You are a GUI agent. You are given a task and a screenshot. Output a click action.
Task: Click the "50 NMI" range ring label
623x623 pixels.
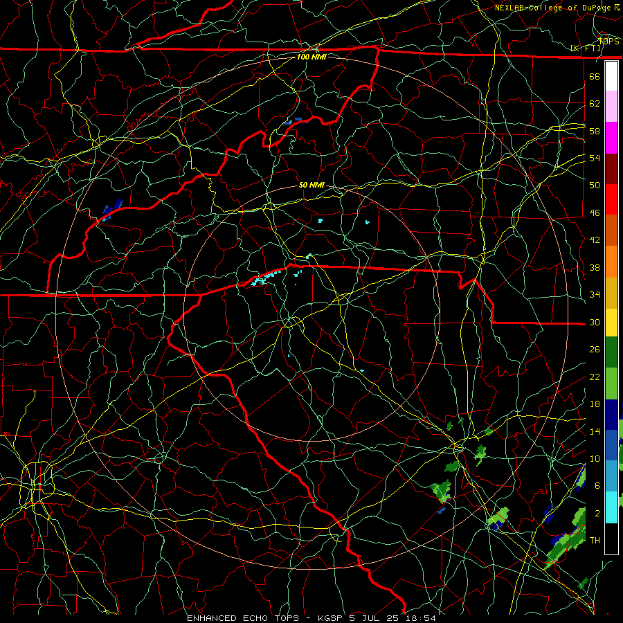[x=311, y=185]
